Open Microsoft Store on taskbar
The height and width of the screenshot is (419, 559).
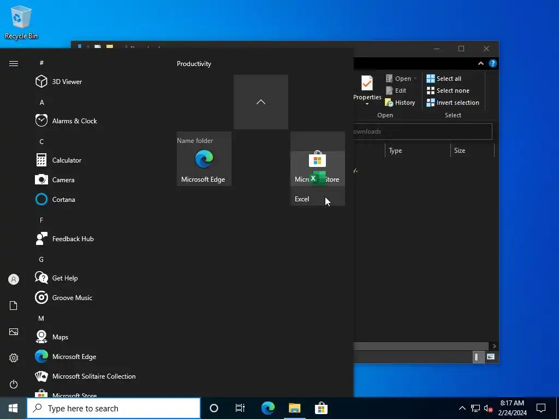(321, 408)
